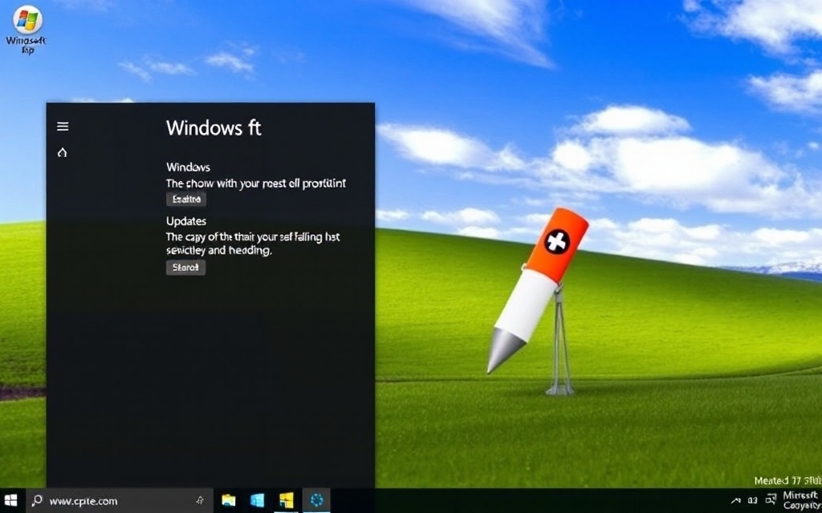Click the microphone icon in the search box
The width and height of the screenshot is (822, 513).
tap(200, 501)
